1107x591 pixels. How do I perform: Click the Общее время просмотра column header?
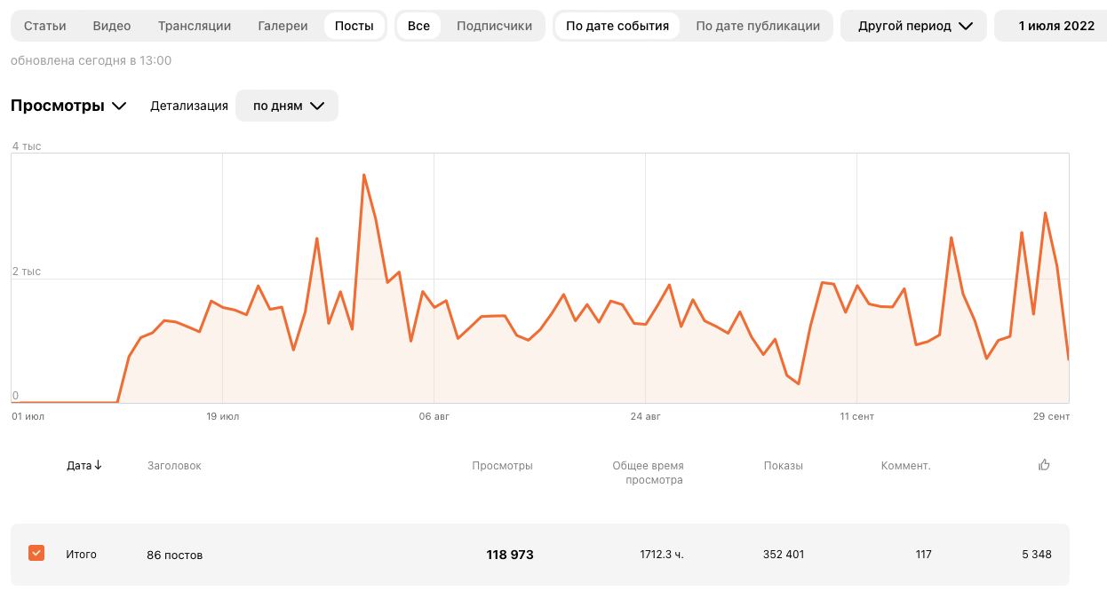click(x=648, y=473)
